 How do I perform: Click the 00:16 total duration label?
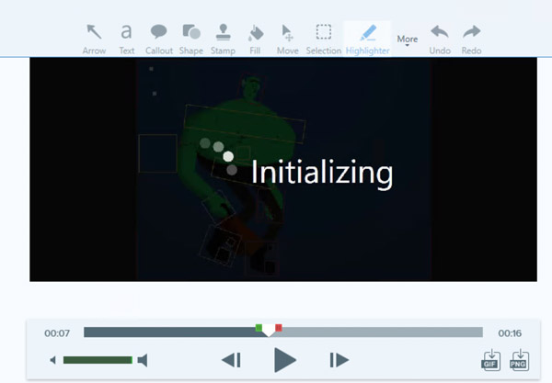(x=510, y=333)
